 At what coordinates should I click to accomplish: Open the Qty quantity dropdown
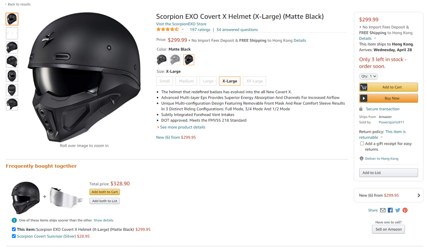tap(368, 76)
